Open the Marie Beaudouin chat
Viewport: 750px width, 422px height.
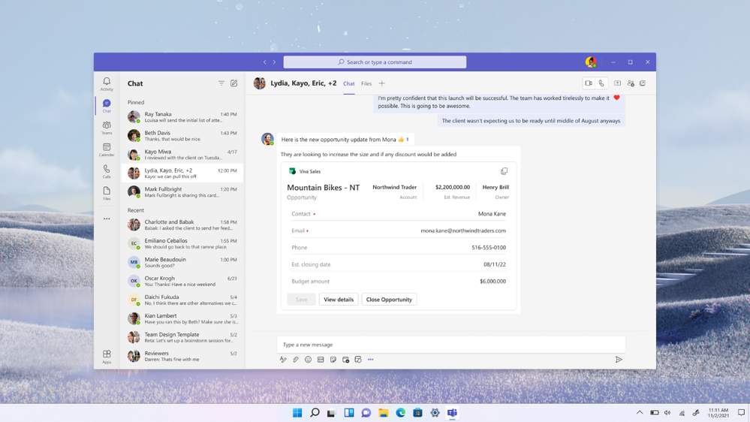pyautogui.click(x=182, y=262)
